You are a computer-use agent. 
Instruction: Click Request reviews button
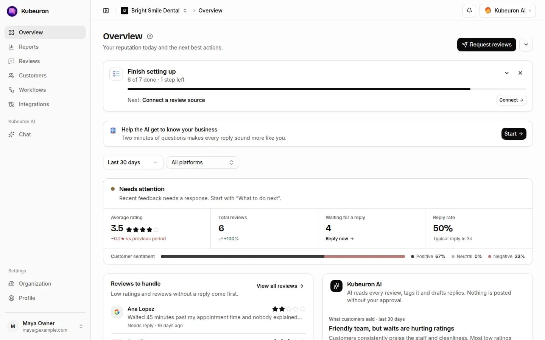click(x=487, y=45)
